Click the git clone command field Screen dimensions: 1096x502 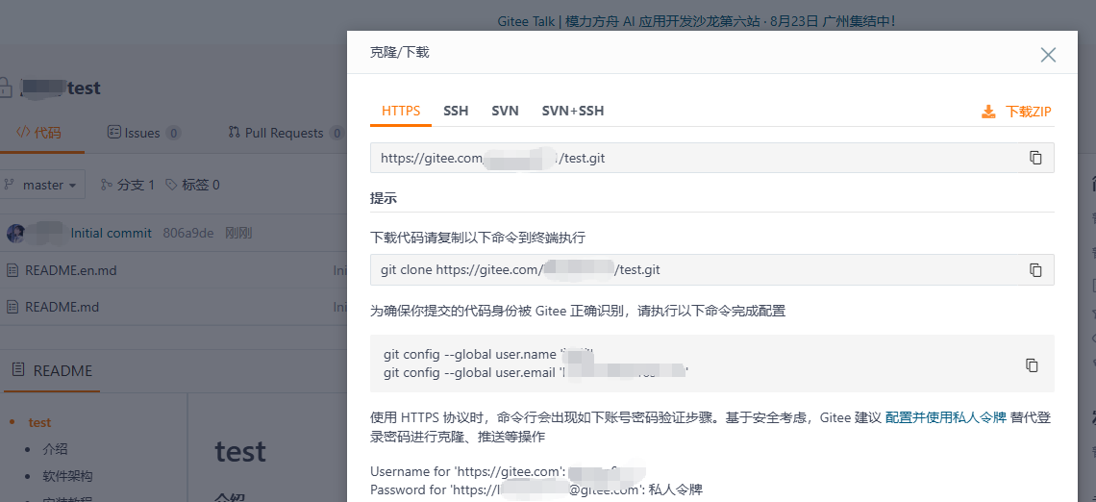coord(711,269)
